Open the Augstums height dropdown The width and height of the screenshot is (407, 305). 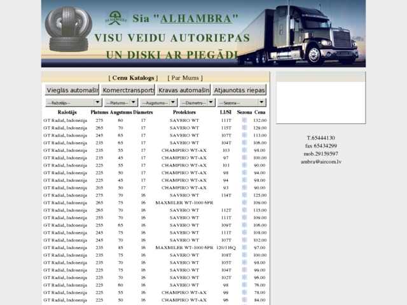point(158,103)
